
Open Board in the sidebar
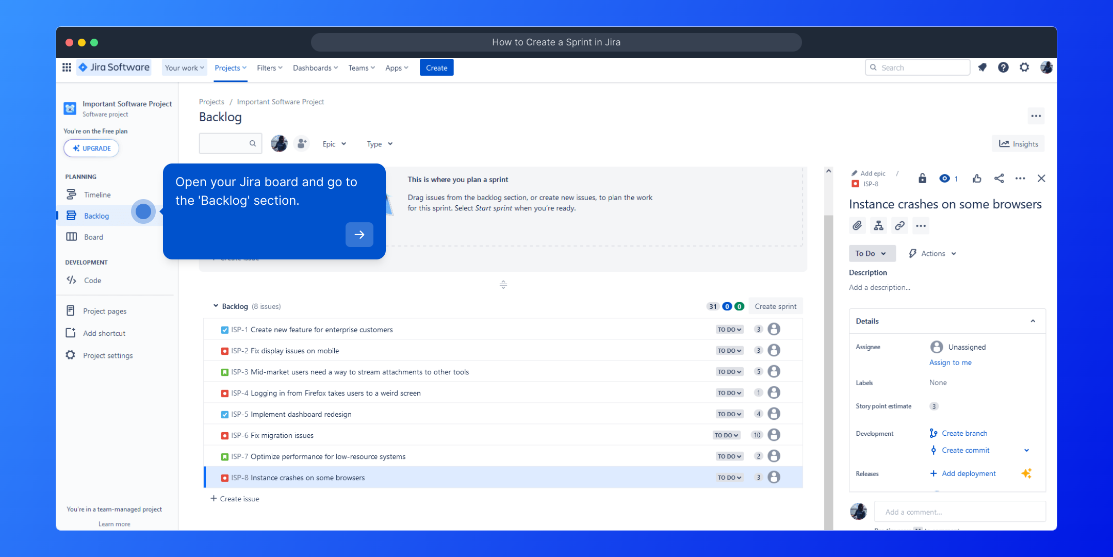[x=93, y=237]
